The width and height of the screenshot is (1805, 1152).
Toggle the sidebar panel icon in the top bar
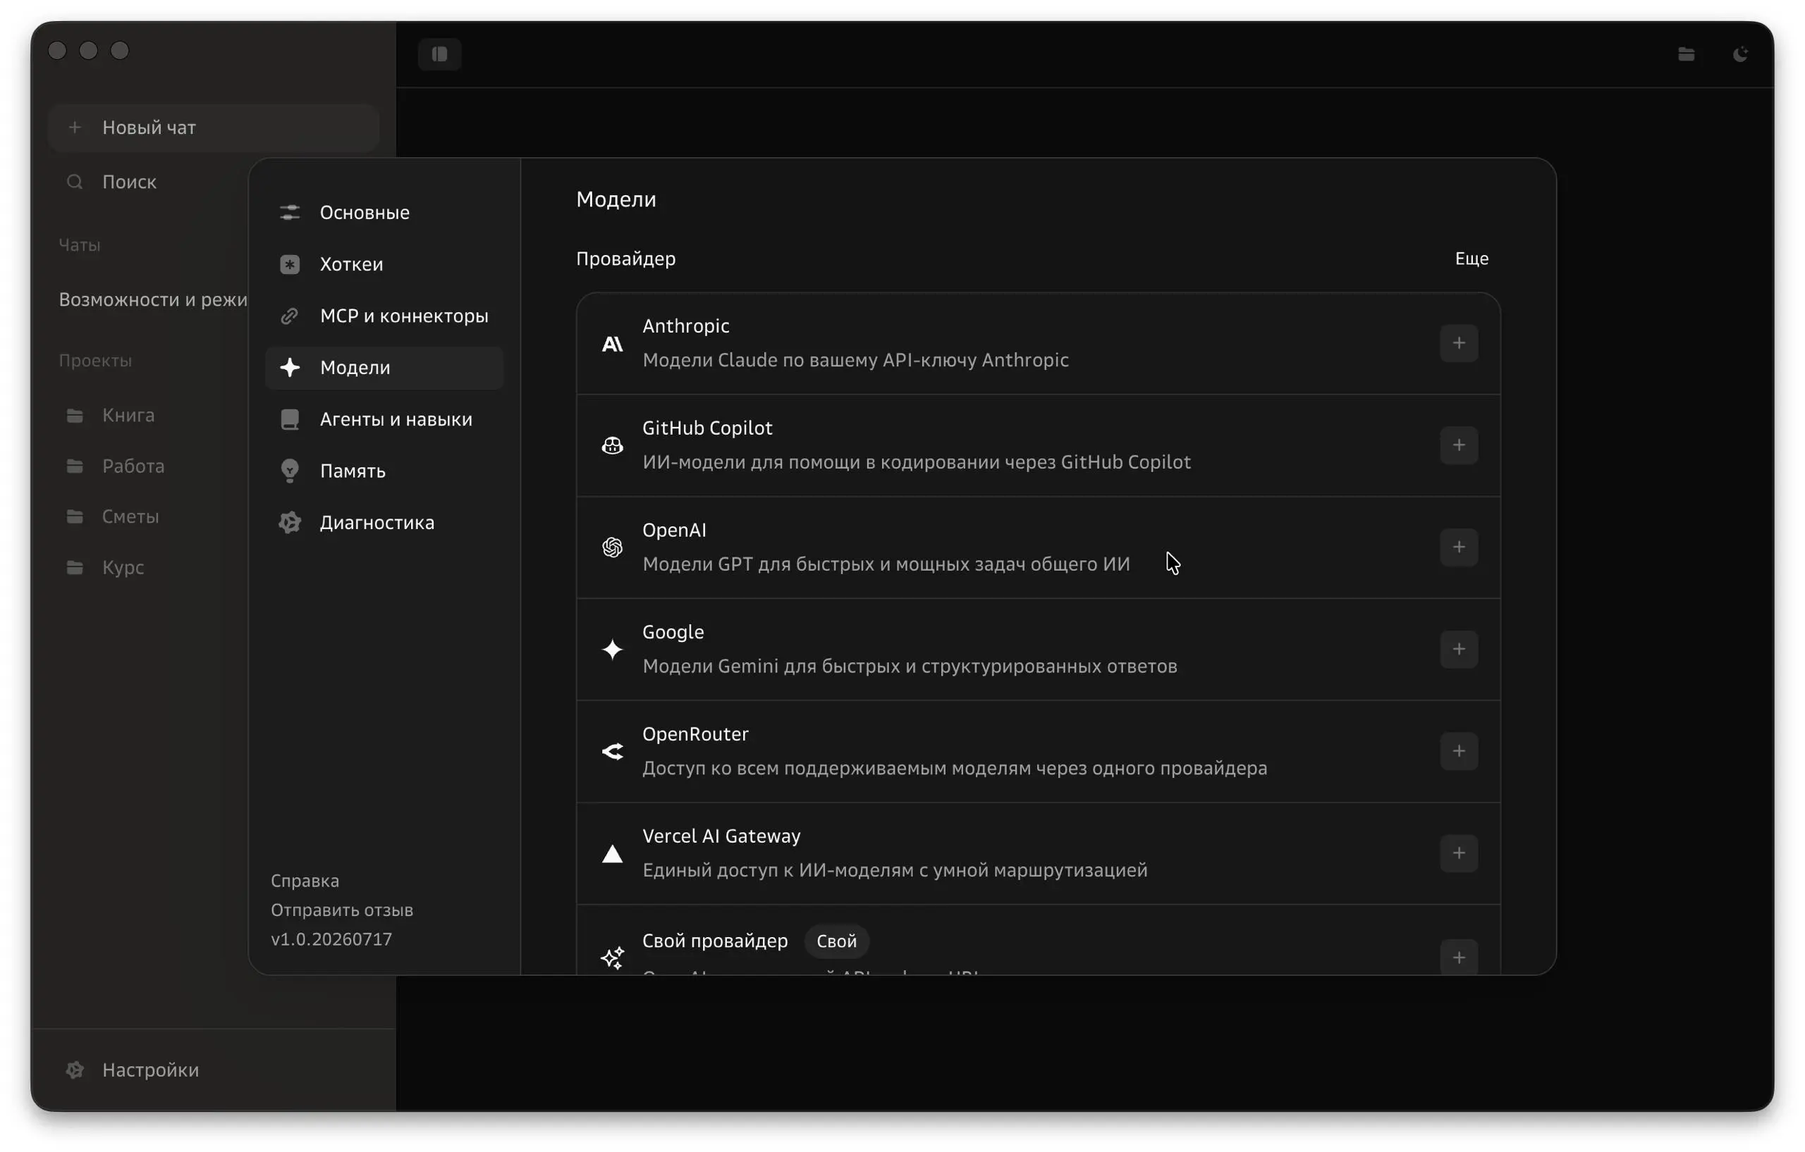439,54
